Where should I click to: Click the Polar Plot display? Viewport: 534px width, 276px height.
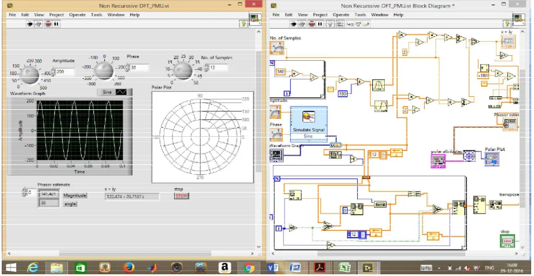point(202,137)
